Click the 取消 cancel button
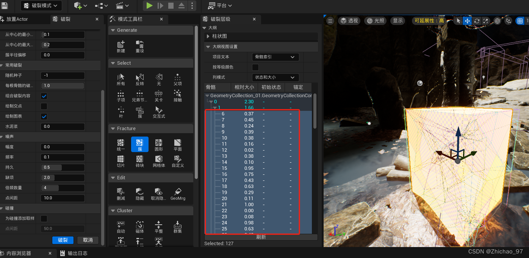The image size is (529, 258). tap(88, 240)
